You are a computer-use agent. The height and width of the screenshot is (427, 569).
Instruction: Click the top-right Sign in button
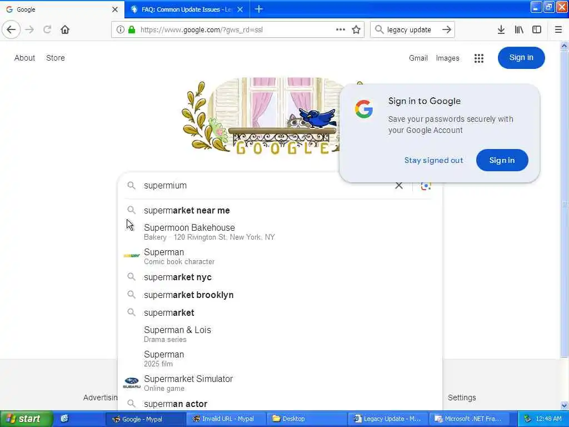click(x=521, y=58)
